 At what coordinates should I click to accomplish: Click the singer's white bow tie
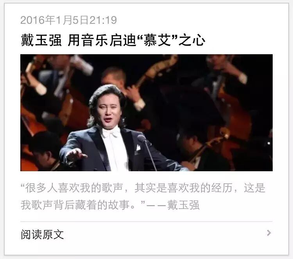point(111,133)
